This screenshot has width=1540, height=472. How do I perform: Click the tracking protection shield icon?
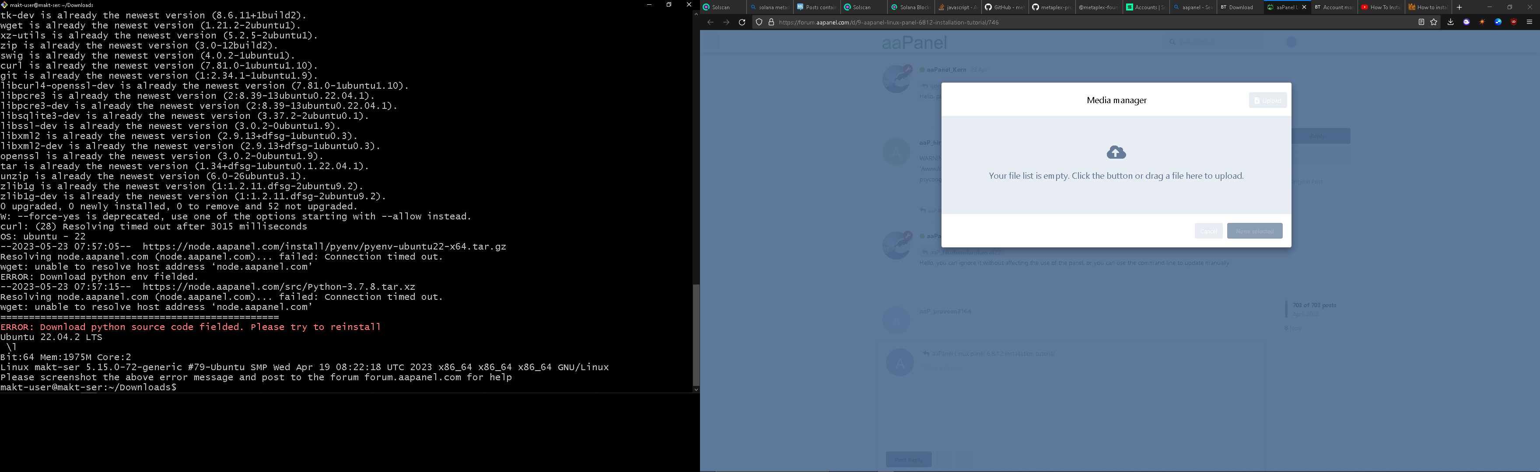pos(759,22)
